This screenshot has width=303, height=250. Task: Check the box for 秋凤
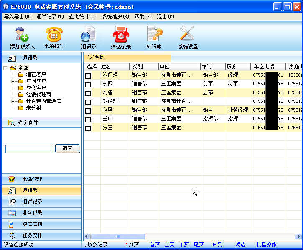tap(88, 111)
